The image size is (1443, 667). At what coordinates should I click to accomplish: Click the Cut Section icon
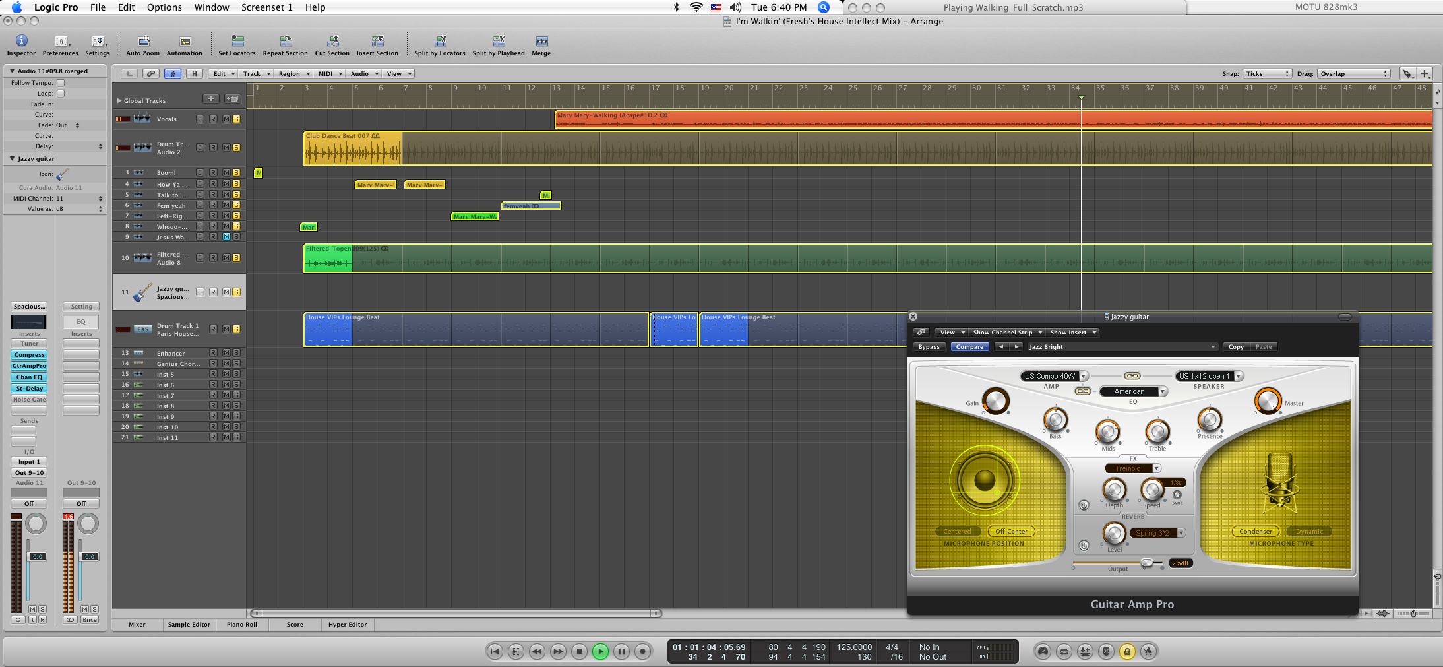click(x=332, y=42)
